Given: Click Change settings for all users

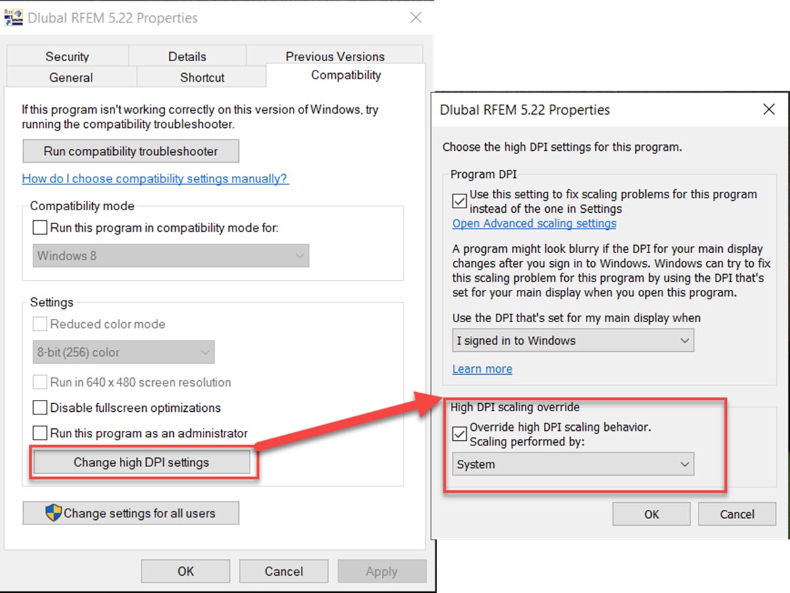Looking at the screenshot, I should 130,513.
